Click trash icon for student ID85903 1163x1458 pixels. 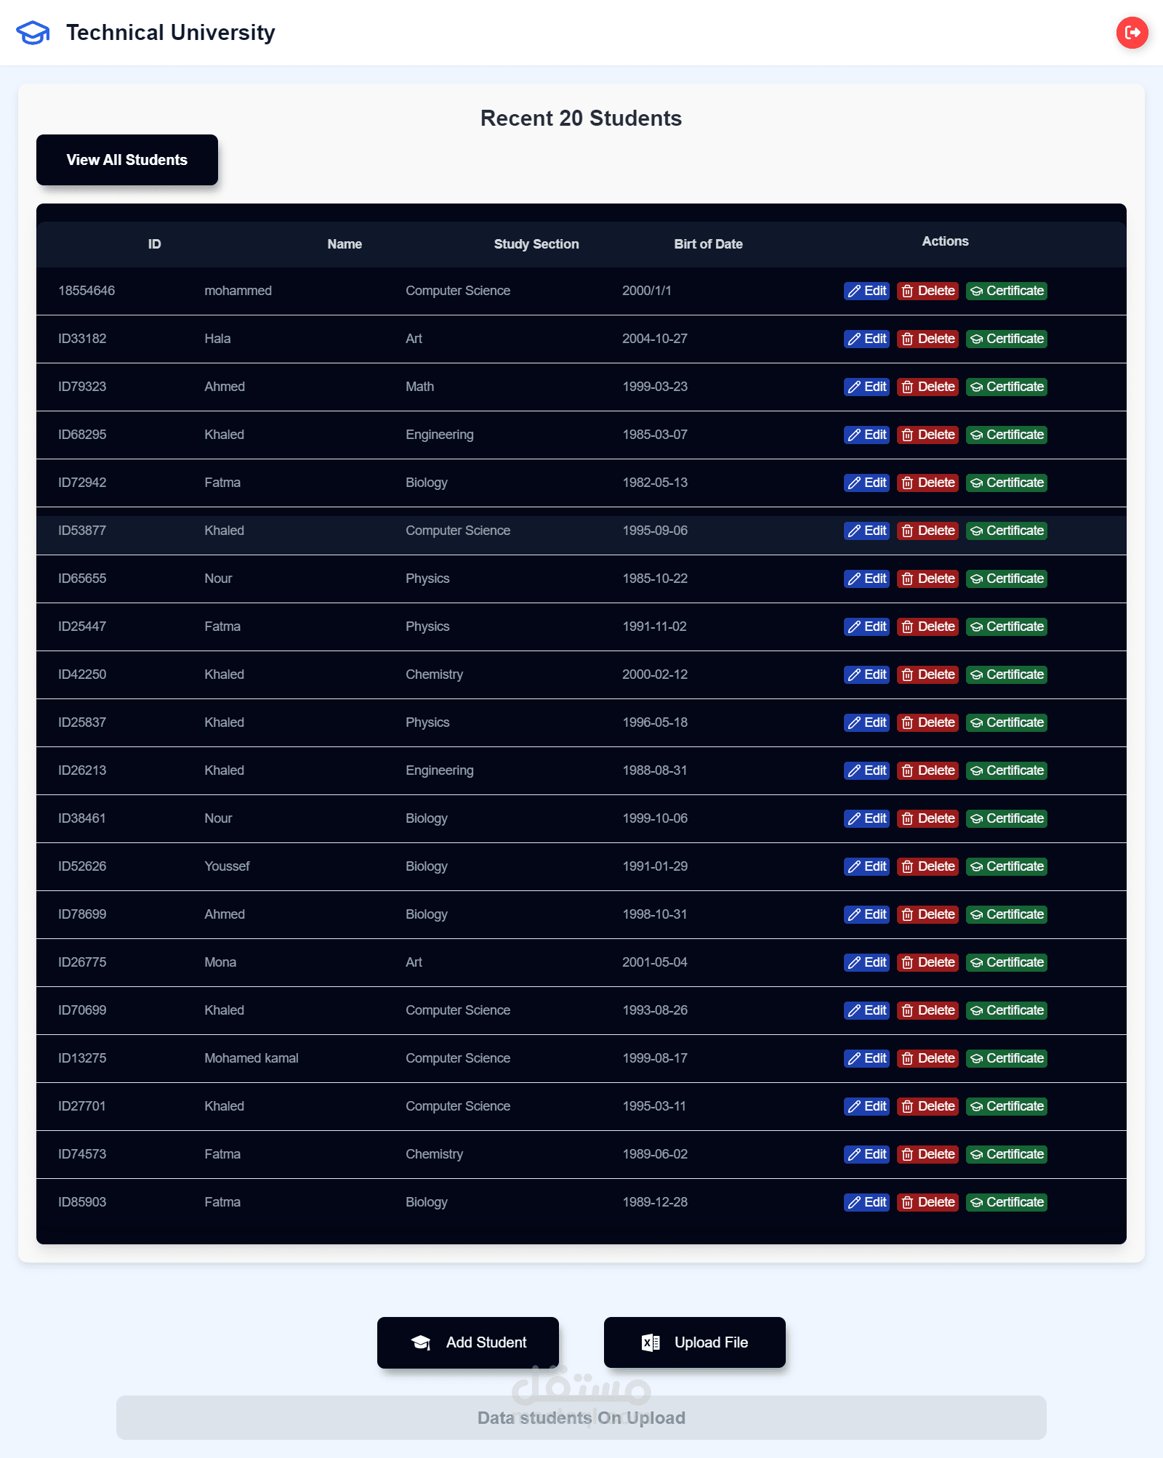(907, 1203)
